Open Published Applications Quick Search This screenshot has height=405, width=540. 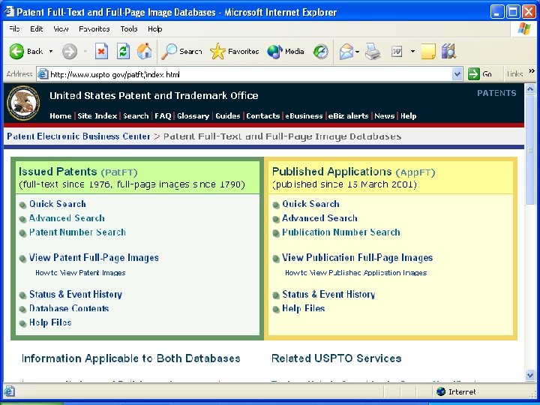[310, 204]
